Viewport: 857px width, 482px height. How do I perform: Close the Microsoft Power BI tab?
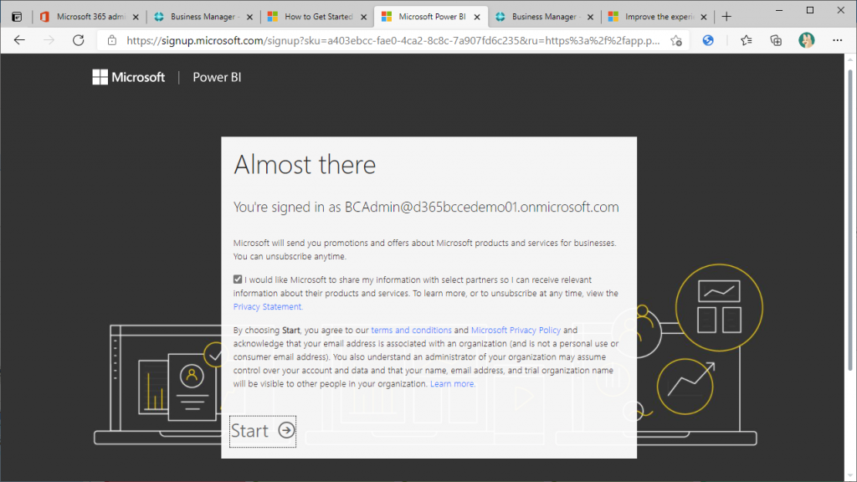(477, 17)
